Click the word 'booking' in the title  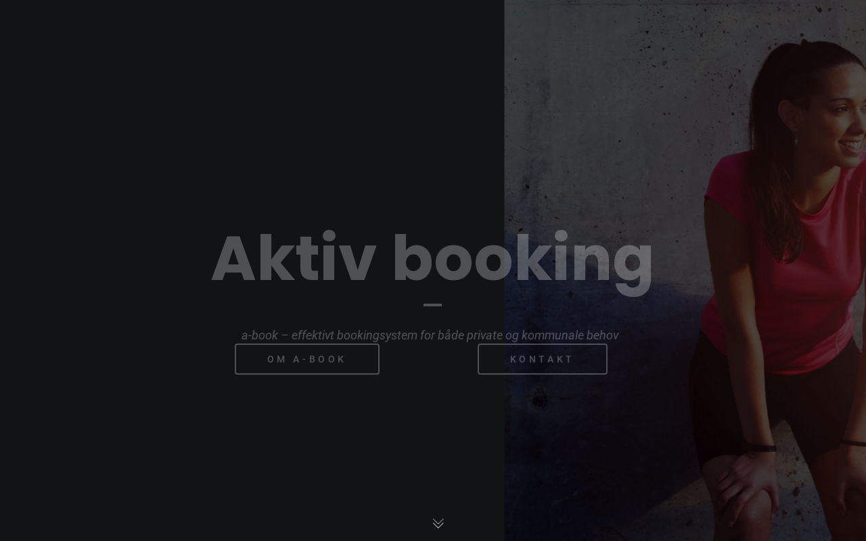pyautogui.click(x=523, y=262)
